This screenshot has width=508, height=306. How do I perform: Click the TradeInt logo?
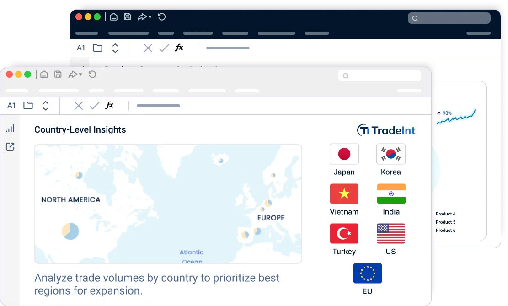point(386,130)
